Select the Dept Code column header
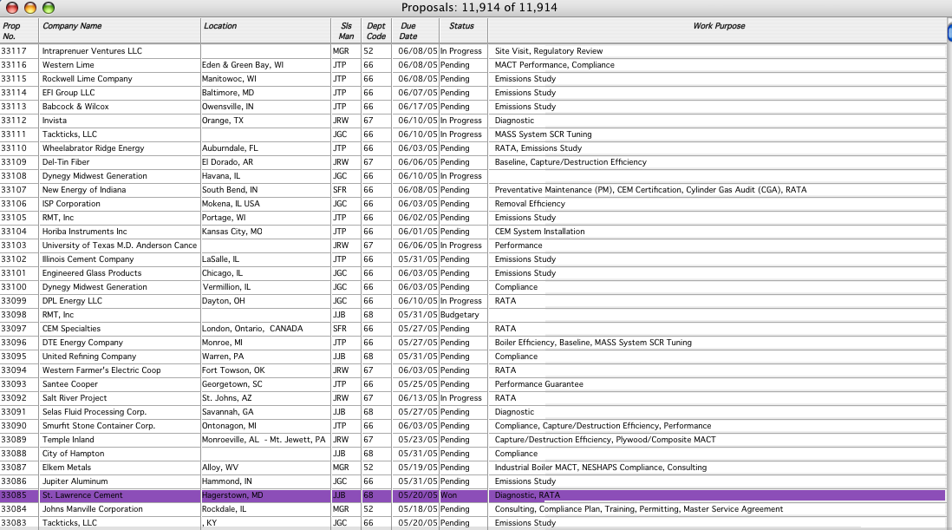This screenshot has height=530, width=952. [375, 31]
